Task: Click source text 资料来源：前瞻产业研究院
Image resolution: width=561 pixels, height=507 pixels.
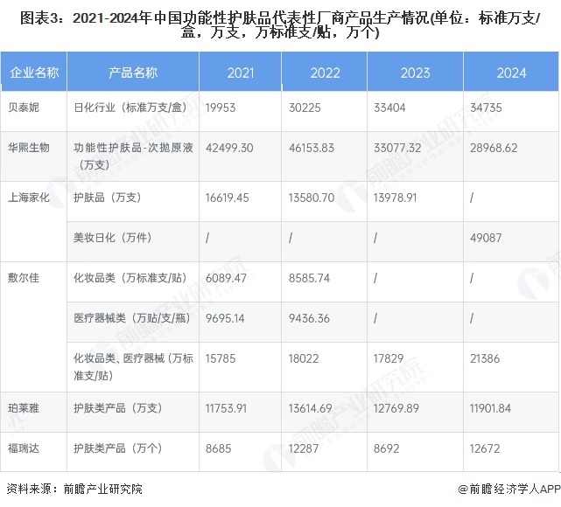Action: point(74,489)
